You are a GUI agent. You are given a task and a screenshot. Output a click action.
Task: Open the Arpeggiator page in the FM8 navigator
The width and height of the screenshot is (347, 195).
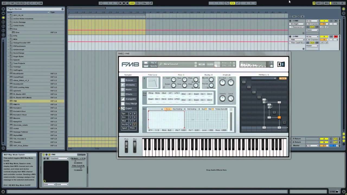click(x=129, y=99)
